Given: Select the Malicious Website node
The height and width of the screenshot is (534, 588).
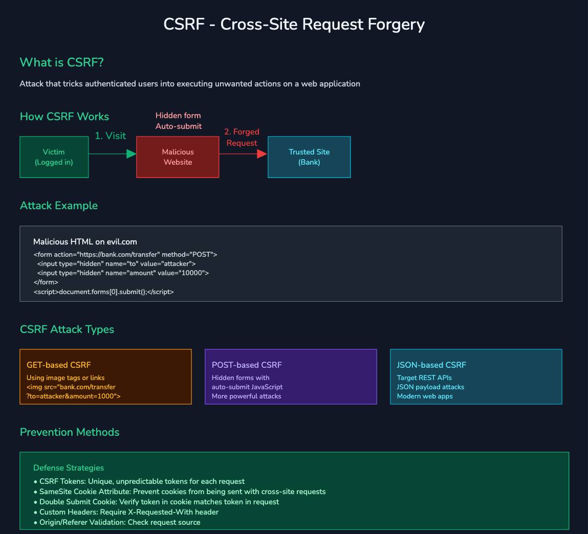Looking at the screenshot, I should [178, 157].
